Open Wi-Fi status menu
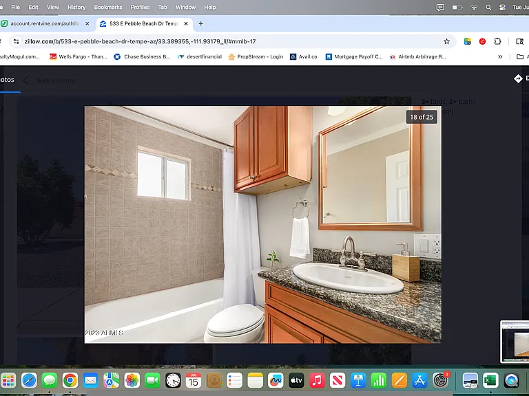The image size is (529, 396). [474, 8]
